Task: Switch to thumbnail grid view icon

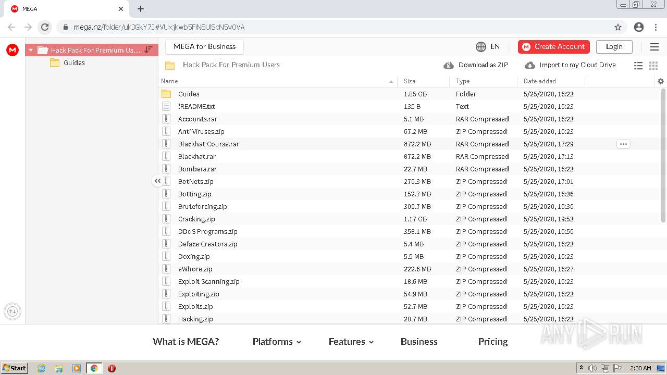Action: 653,65
